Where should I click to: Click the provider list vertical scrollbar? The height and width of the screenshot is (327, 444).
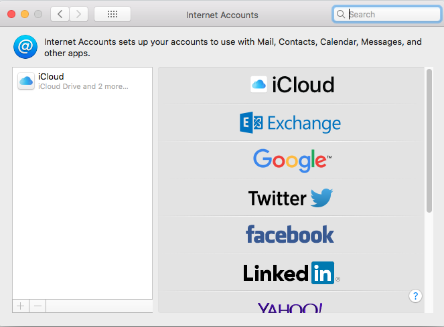[x=429, y=140]
